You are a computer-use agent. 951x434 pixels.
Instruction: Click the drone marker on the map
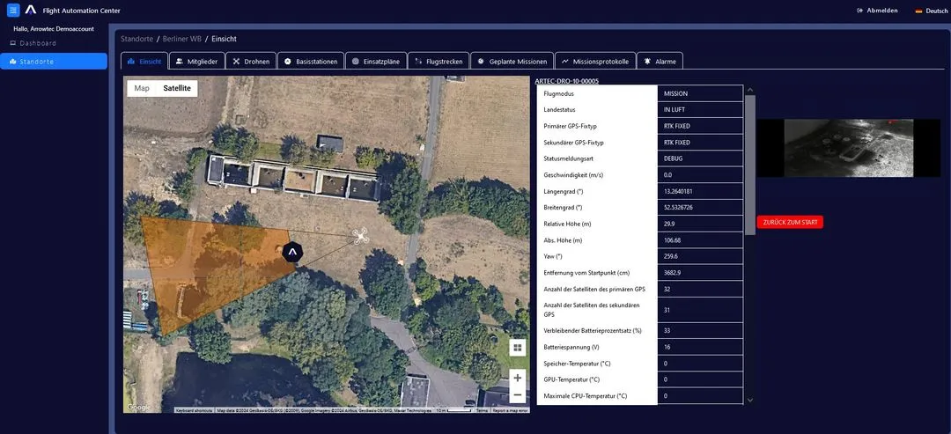(x=361, y=236)
